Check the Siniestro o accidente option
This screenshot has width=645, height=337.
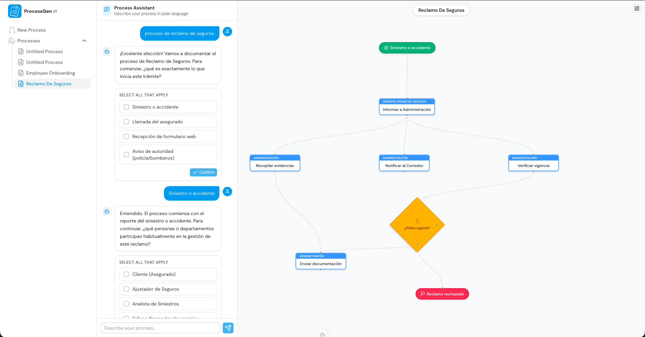pyautogui.click(x=126, y=107)
